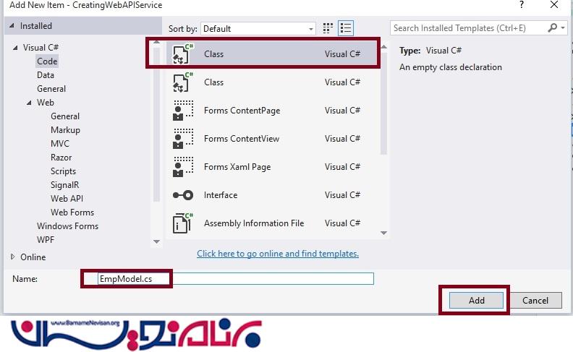573x352 pixels.
Task: Switch to small icons list view
Action: click(346, 28)
